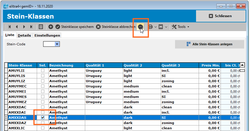Tick the Sel. checkbox for AMUYMEC
Screen dimensions: 250x131
tap(43, 86)
